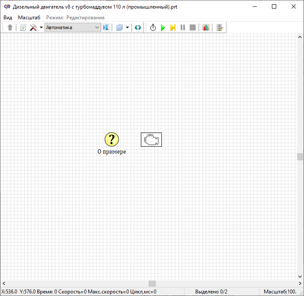
Task: Stop the simulation with square button
Action: (x=193, y=27)
